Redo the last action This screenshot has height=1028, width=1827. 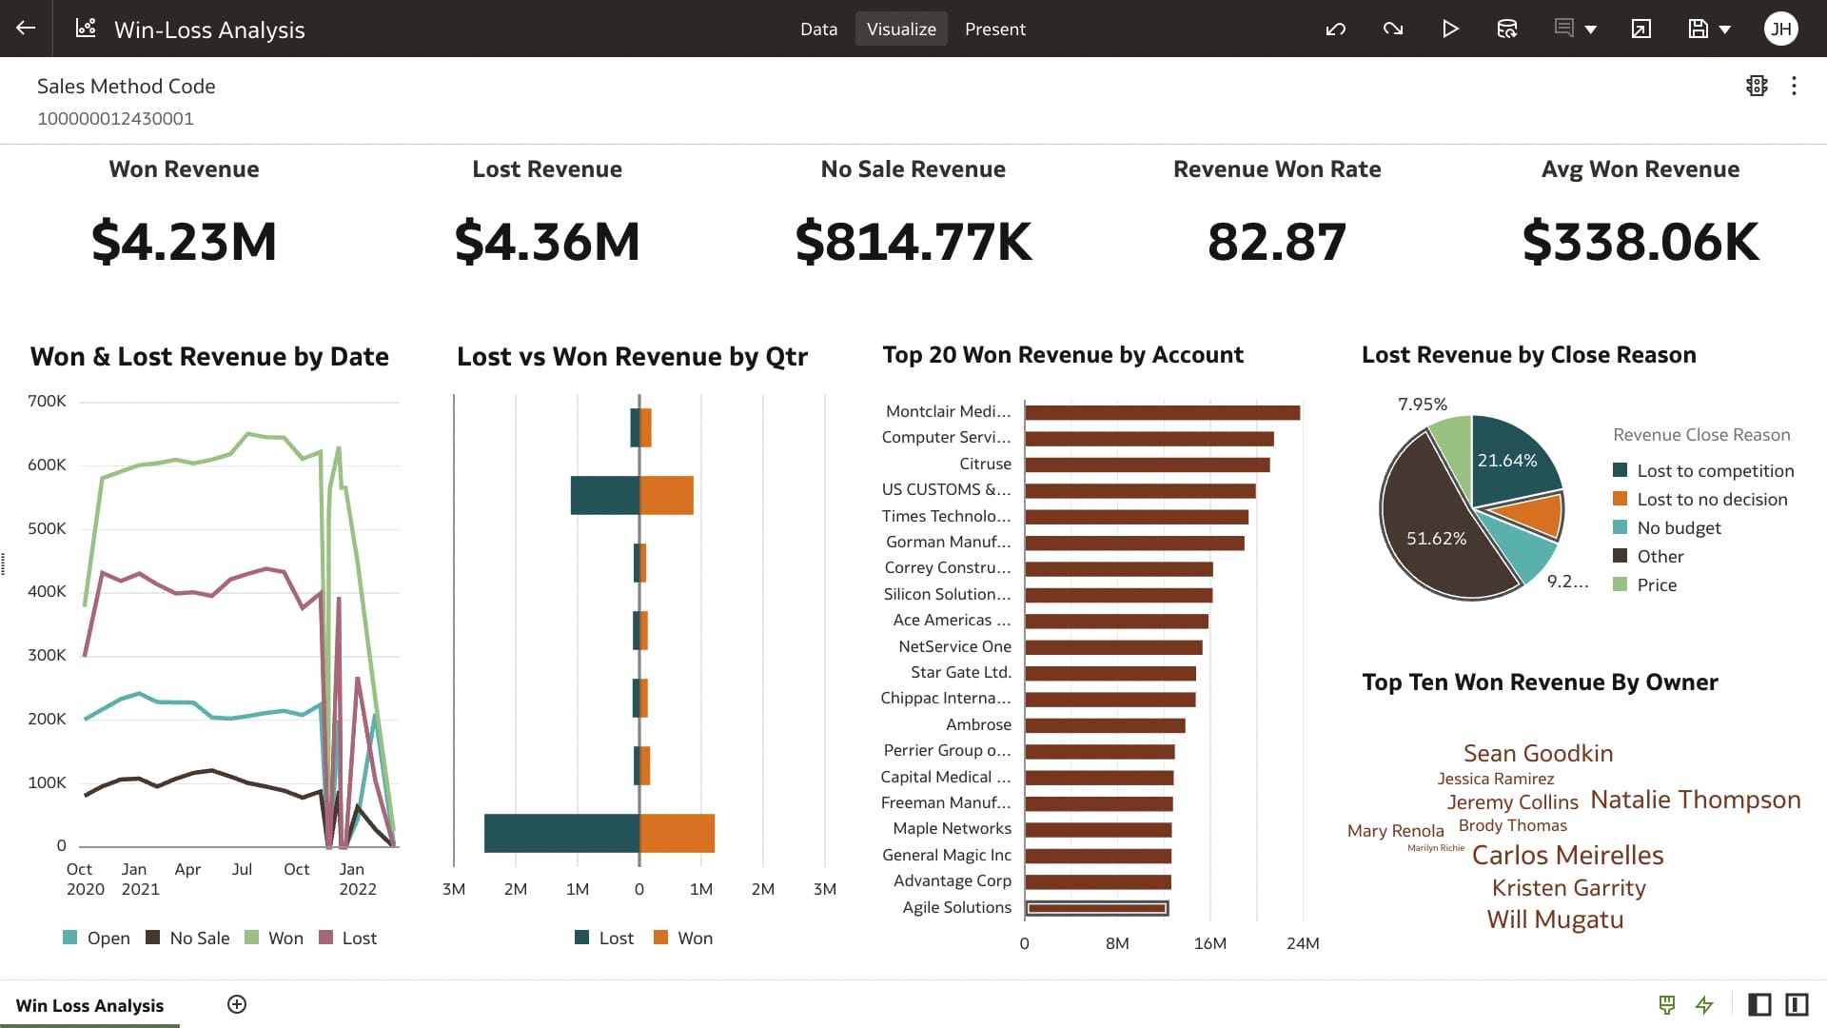[x=1393, y=29]
